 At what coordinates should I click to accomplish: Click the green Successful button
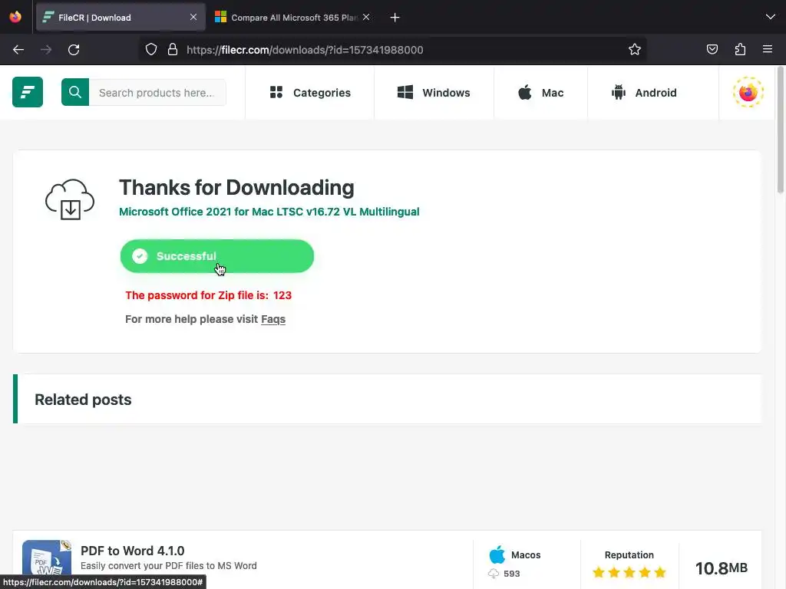click(x=217, y=256)
